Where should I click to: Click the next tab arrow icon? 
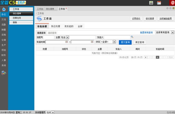(170, 8)
